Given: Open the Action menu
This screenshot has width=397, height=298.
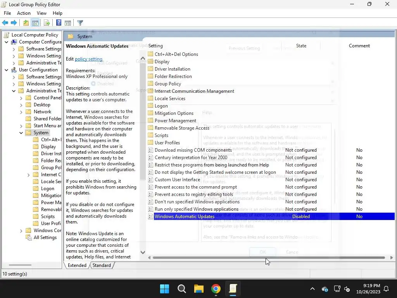Looking at the screenshot, I should (24, 13).
